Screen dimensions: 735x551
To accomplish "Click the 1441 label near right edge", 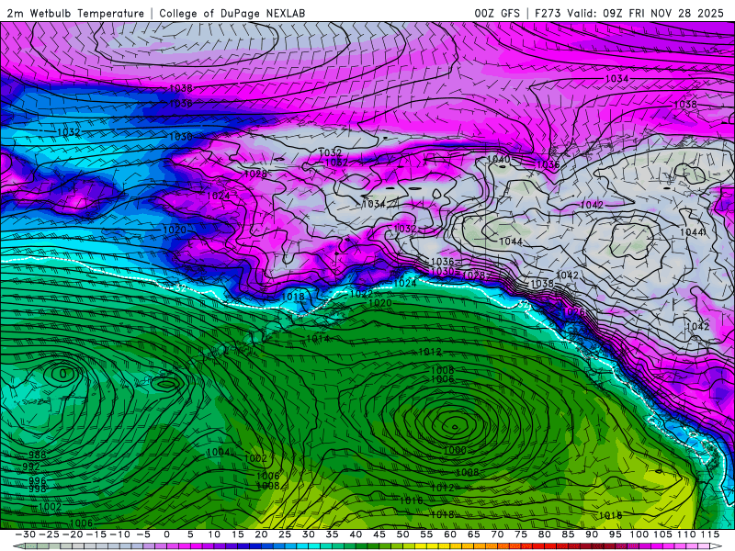I will pyautogui.click(x=693, y=232).
